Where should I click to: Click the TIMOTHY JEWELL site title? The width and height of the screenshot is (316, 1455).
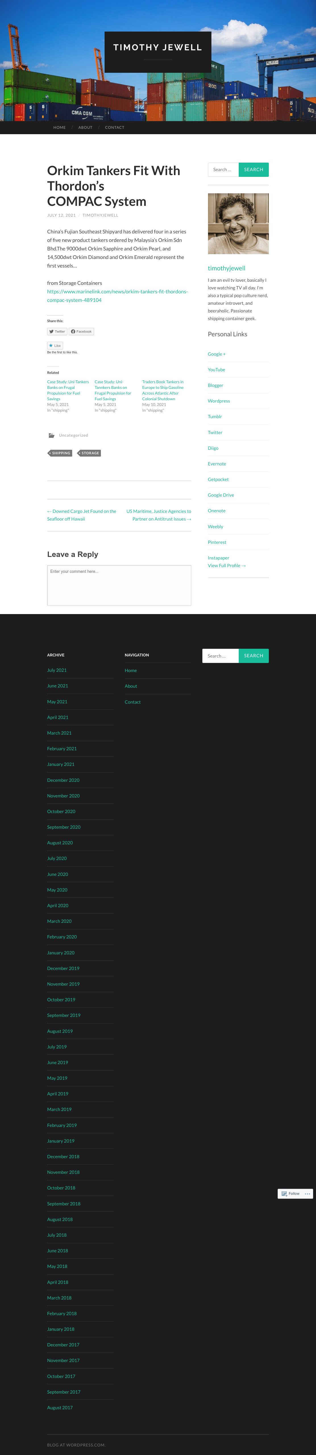point(157,47)
